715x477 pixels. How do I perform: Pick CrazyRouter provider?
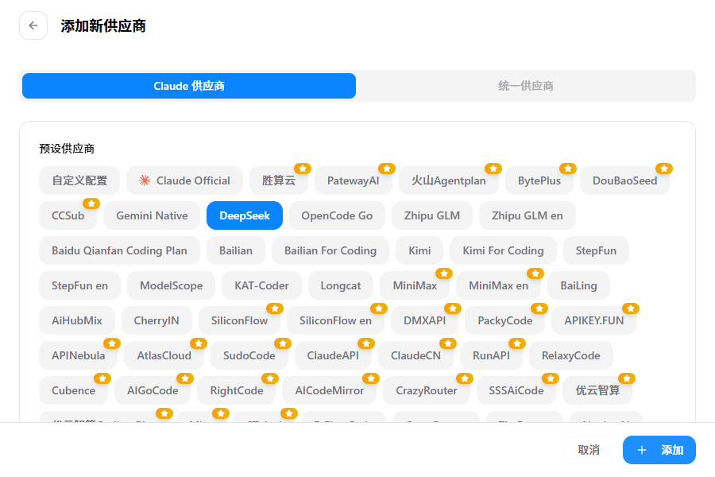click(x=427, y=390)
